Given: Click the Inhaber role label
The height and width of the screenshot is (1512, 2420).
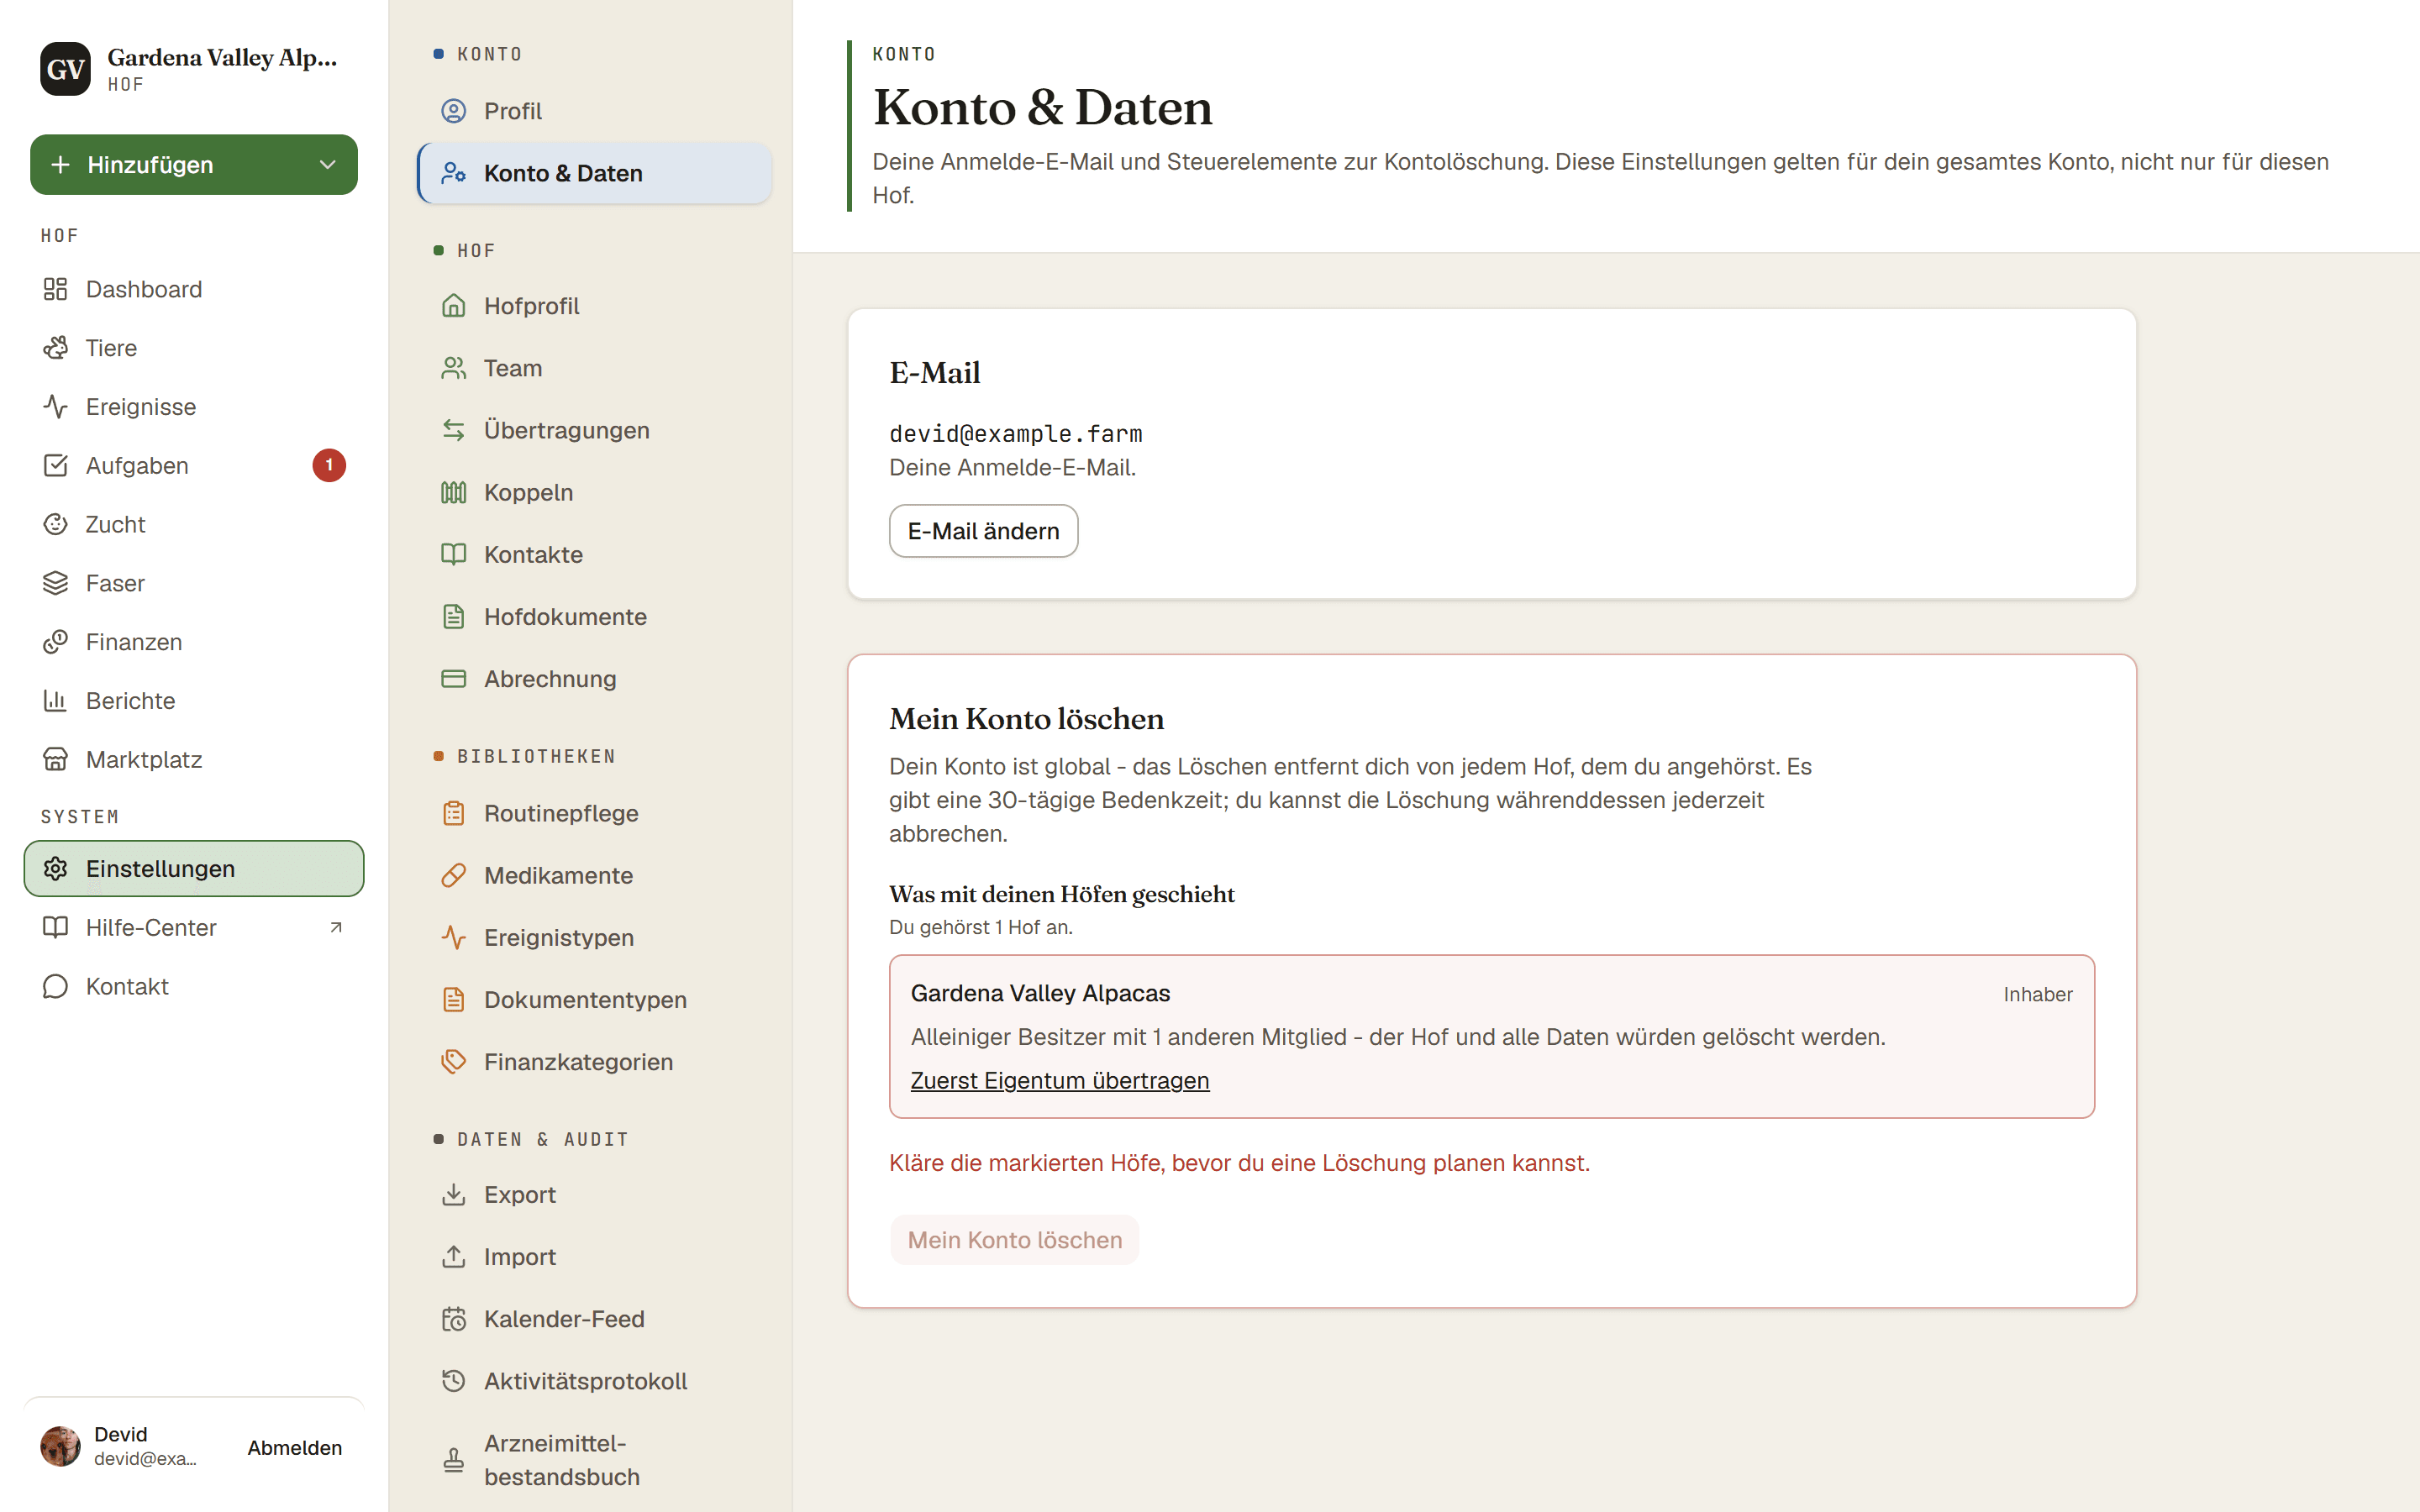Looking at the screenshot, I should click(2038, 994).
